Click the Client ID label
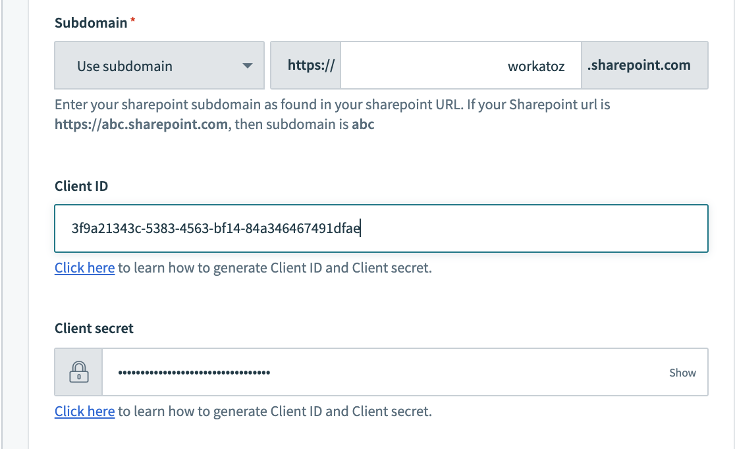Viewport: 735px width, 449px height. [81, 186]
